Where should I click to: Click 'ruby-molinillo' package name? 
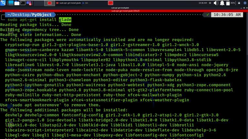pyautogui.click(x=22, y=95)
